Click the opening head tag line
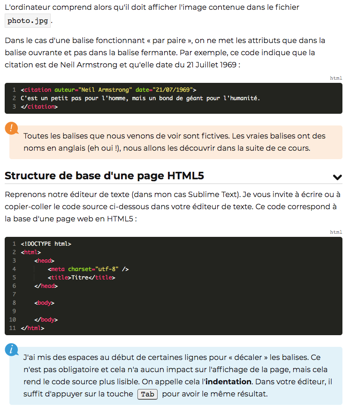Screen dimensions: 349x411 [x=44, y=261]
